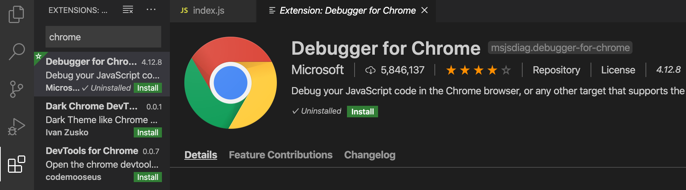Screen dimensions: 686x190
Task: Switch to the index.js editor tab
Action: point(208,11)
